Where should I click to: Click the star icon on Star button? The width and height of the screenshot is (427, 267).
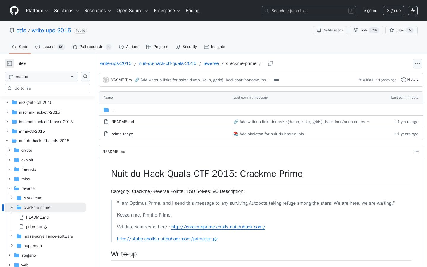pos(392,30)
